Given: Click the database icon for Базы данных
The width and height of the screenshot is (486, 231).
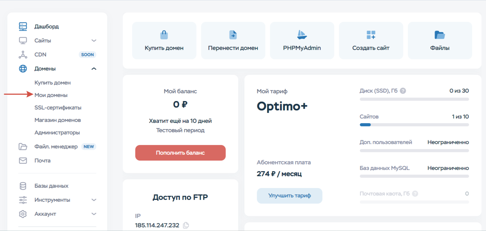Looking at the screenshot, I should (x=23, y=186).
